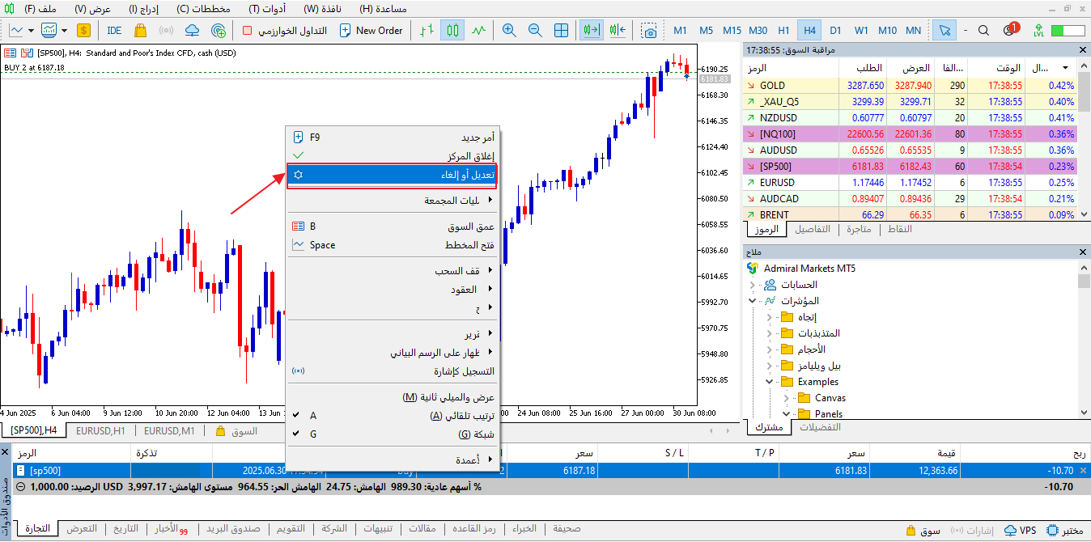Collapse the account summary minus icon
The height and width of the screenshot is (542, 1091).
pyautogui.click(x=20, y=487)
